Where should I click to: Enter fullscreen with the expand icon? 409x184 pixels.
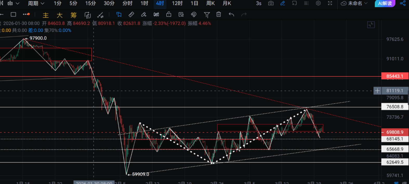coord(330,3)
